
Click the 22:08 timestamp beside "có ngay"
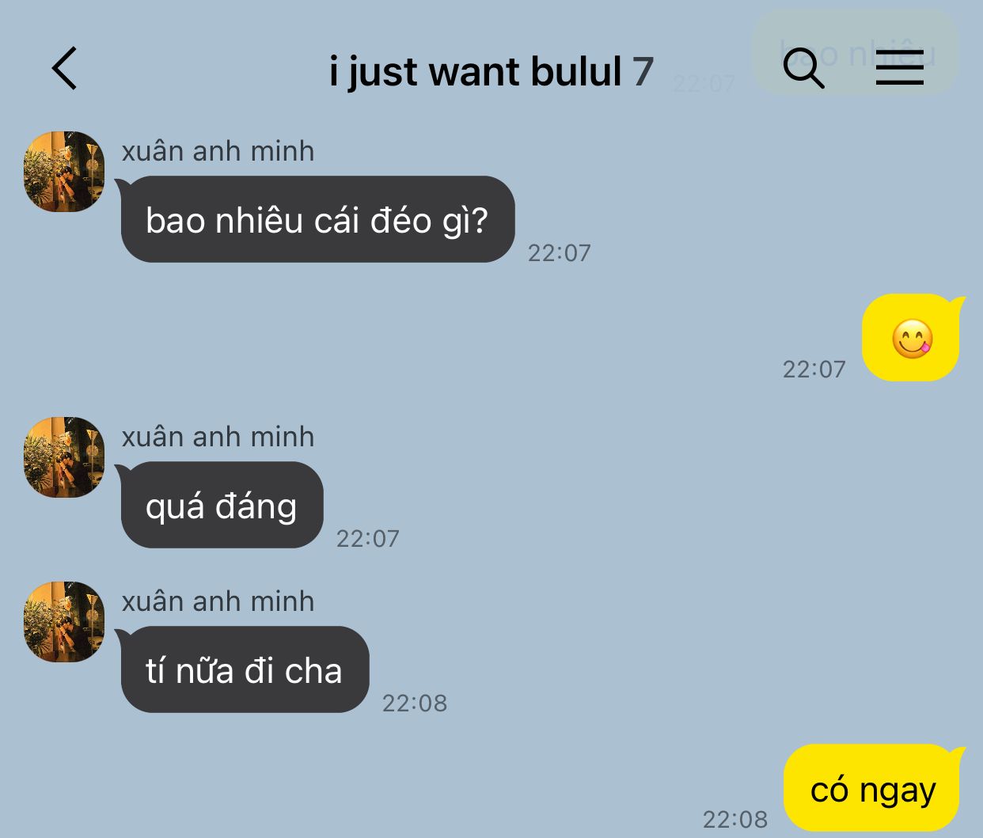734,819
